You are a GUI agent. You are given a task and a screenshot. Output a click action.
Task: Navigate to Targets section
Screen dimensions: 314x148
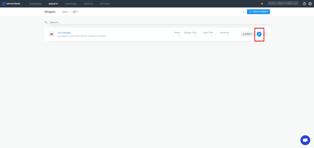coord(88,4)
